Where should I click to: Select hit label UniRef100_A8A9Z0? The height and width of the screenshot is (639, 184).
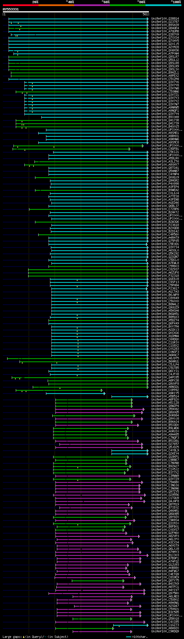[x=165, y=628]
